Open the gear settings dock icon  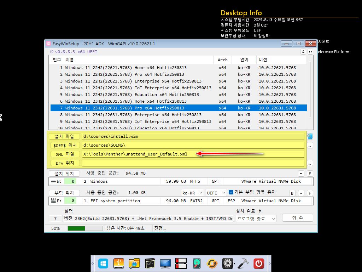coord(228,263)
